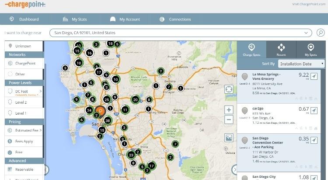Get directions to car2go station
Viewport: 328px width, 180px height.
314,111
